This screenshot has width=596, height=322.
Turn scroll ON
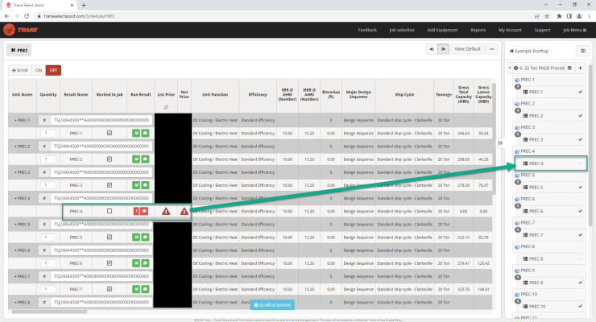click(x=39, y=70)
